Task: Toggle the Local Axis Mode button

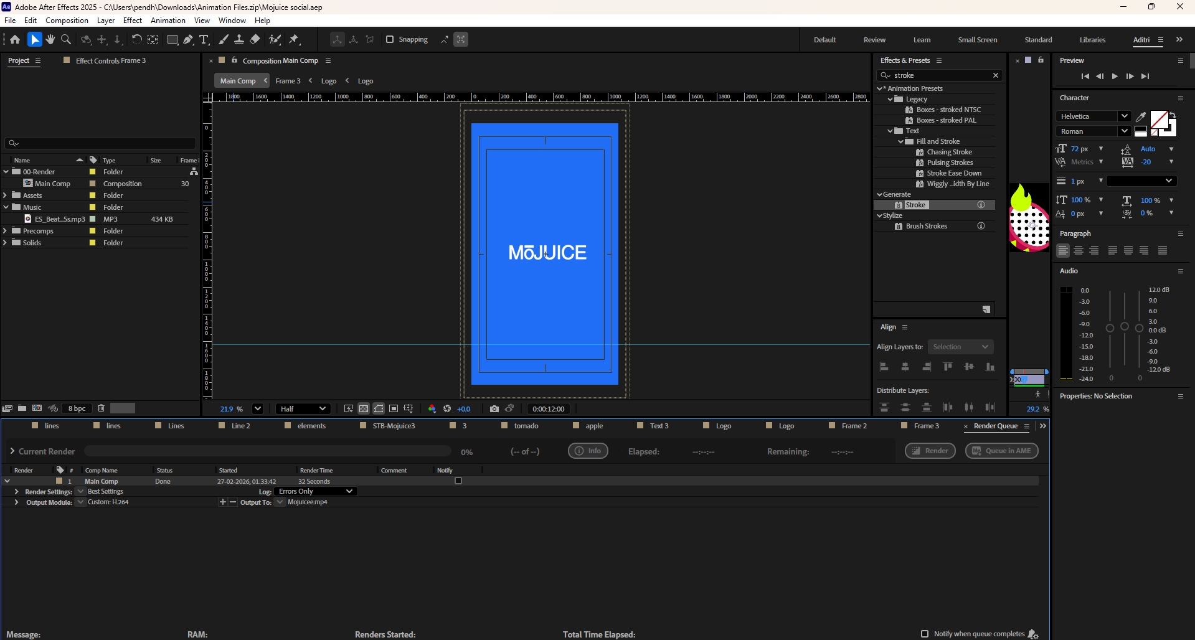Action: tap(337, 39)
